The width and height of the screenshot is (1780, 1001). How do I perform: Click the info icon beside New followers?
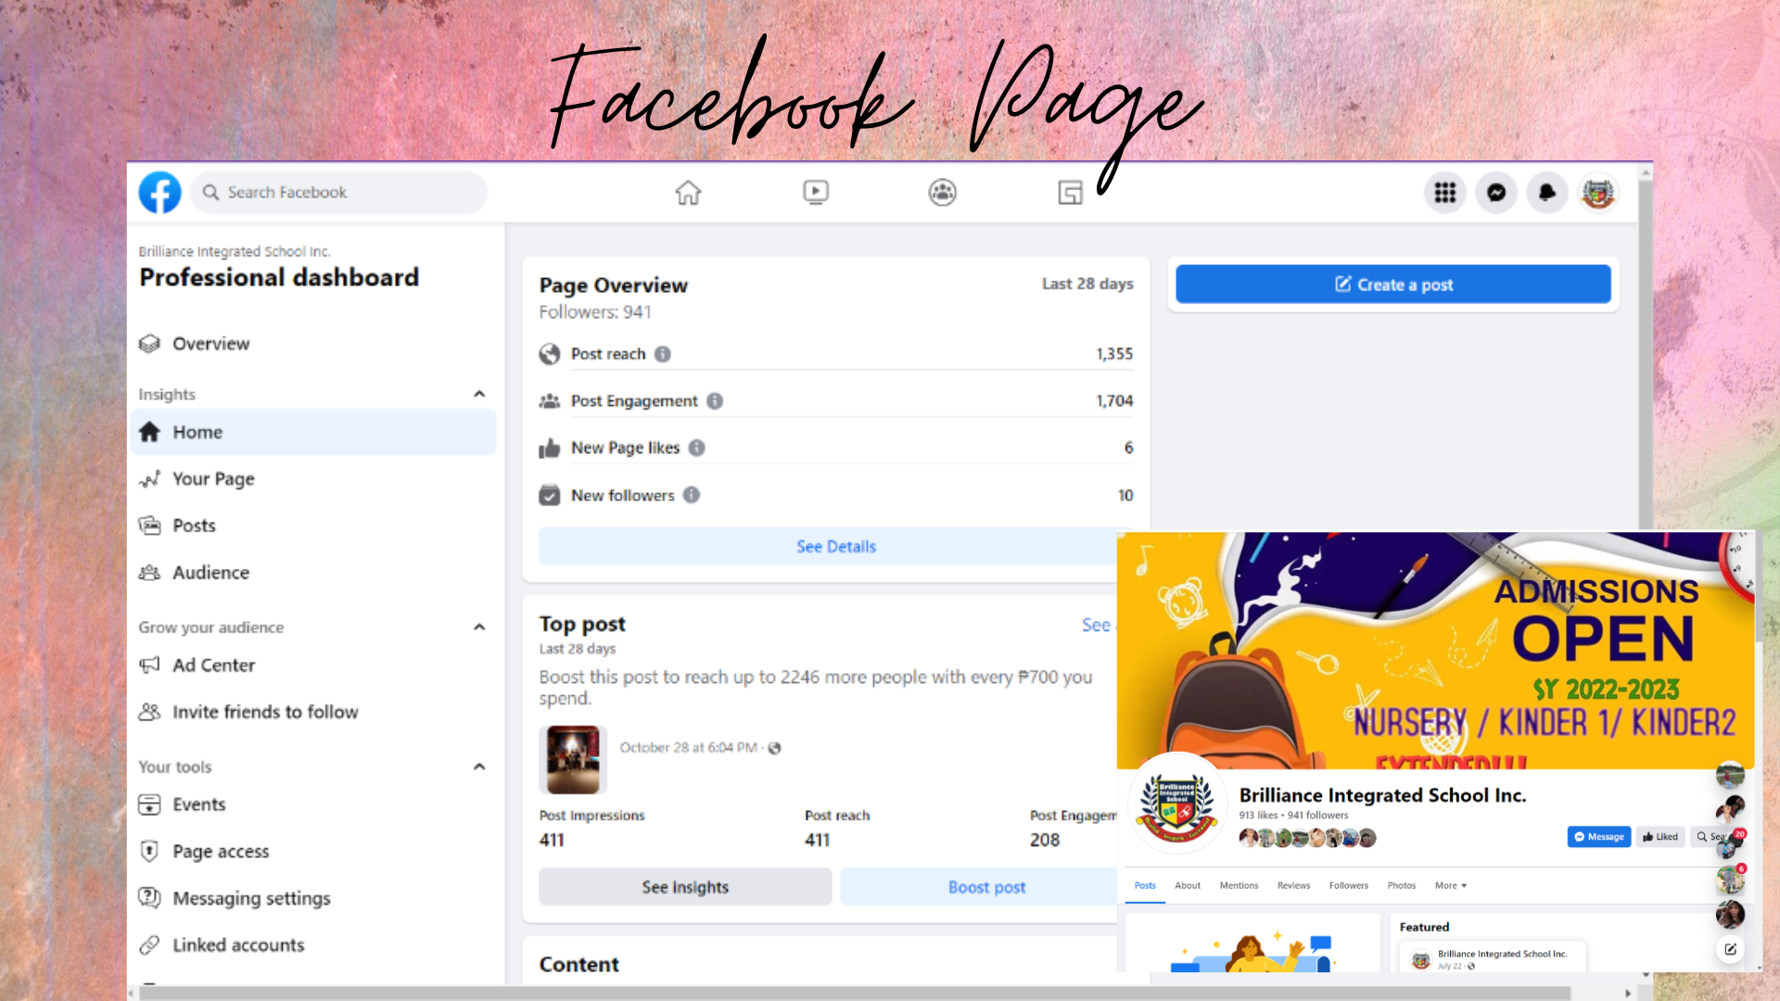click(x=692, y=495)
